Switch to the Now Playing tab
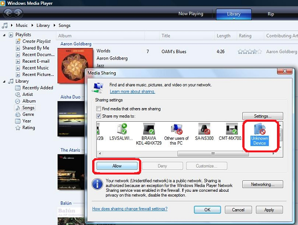 point(191,14)
